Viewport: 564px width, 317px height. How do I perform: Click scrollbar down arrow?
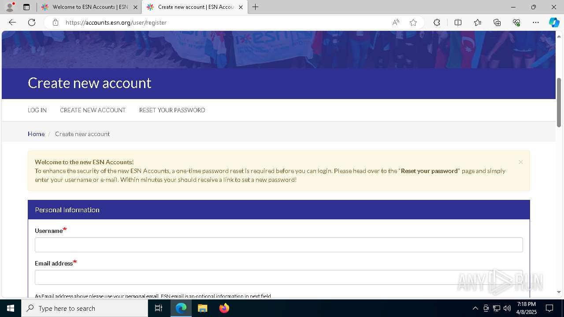pos(559,292)
